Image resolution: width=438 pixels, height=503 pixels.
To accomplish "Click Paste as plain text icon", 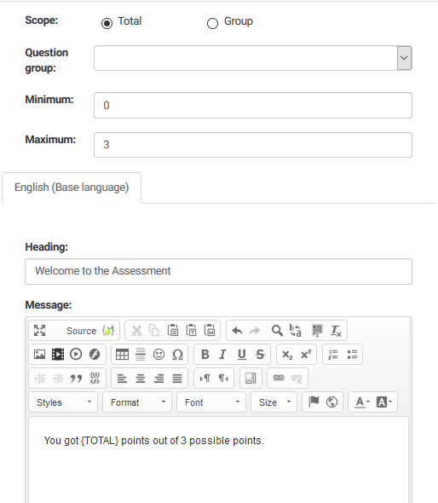I will [x=192, y=330].
